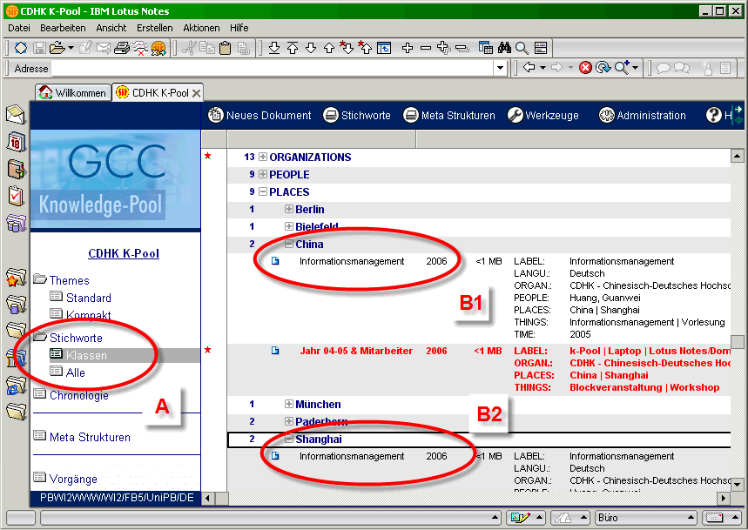Click the Properties icon at toolbar start

click(21, 48)
